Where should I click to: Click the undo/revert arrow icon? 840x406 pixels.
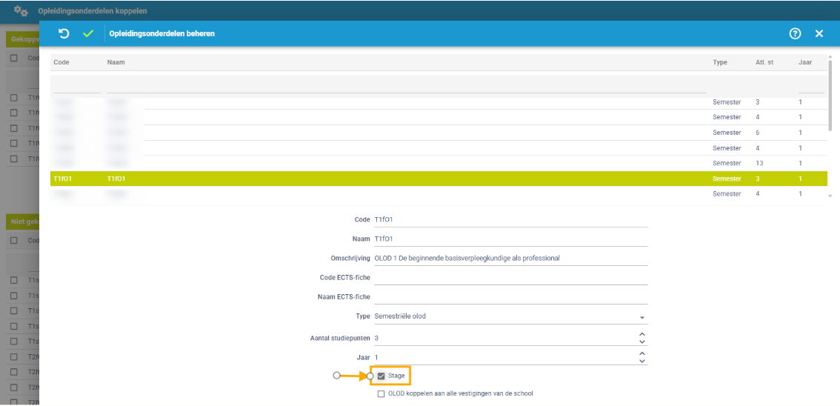64,33
